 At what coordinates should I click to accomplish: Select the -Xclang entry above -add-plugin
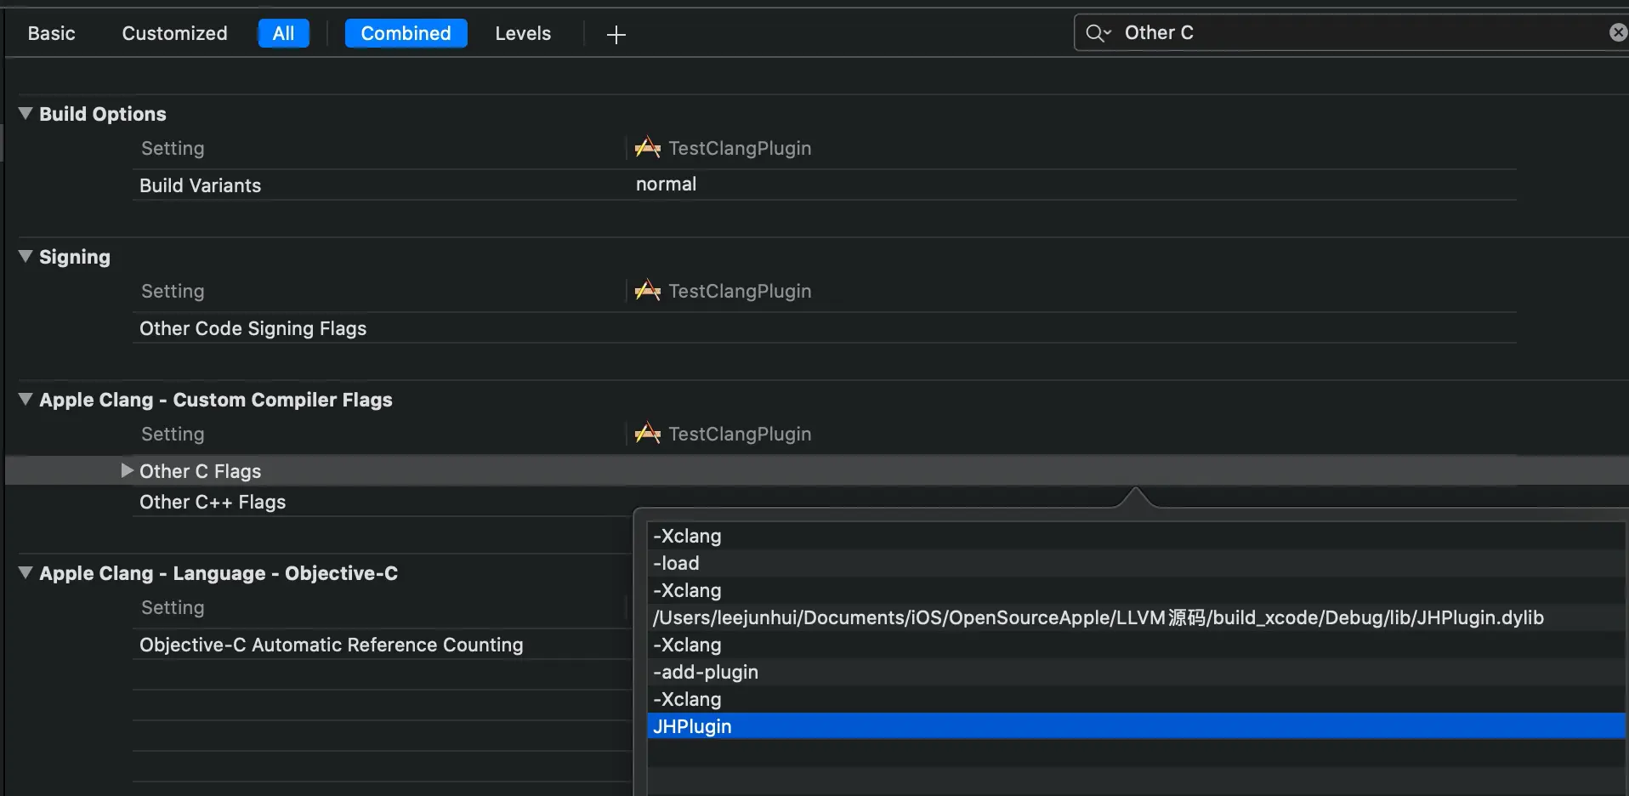click(1136, 645)
